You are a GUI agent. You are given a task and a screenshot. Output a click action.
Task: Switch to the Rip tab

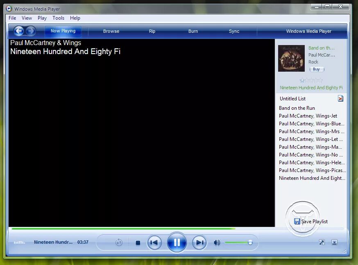coord(152,31)
